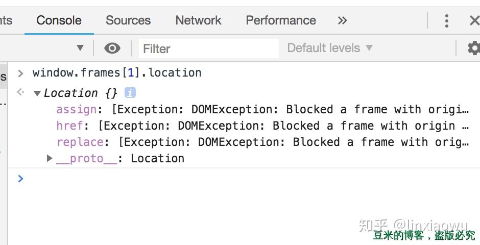Switch to the Network tab
The image size is (480, 245).
(198, 20)
